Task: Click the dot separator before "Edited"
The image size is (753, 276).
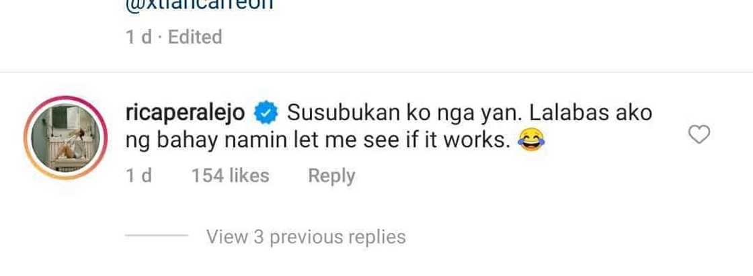Action: tap(161, 37)
